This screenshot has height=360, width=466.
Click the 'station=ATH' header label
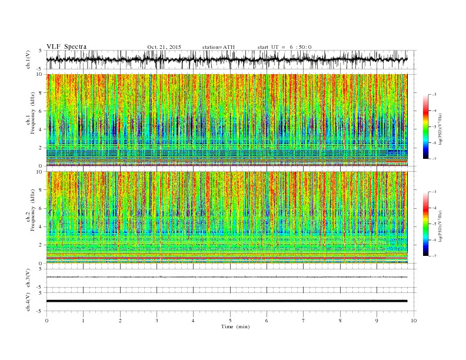point(218,47)
